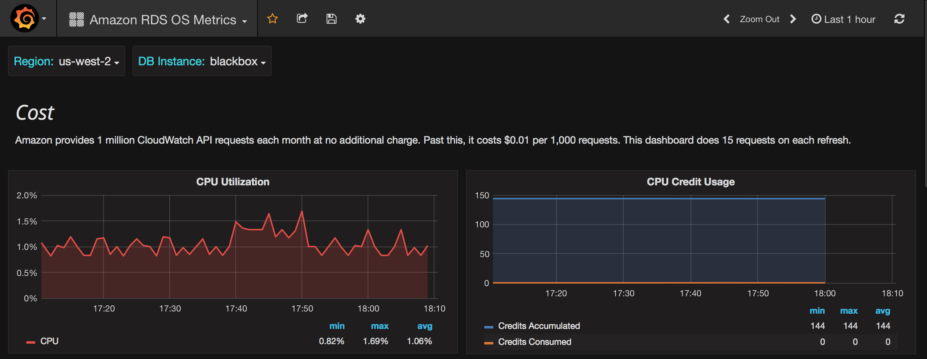927x359 pixels.
Task: Open the Region us-west-2 dropdown
Action: (x=66, y=61)
